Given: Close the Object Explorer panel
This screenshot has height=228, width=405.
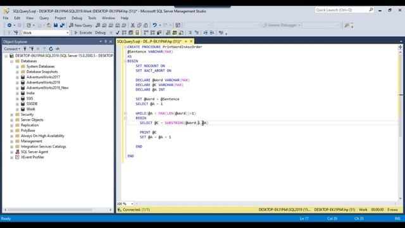Looking at the screenshot, I should 111,41.
